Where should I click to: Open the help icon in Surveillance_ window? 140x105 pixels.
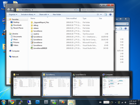tap(110, 15)
